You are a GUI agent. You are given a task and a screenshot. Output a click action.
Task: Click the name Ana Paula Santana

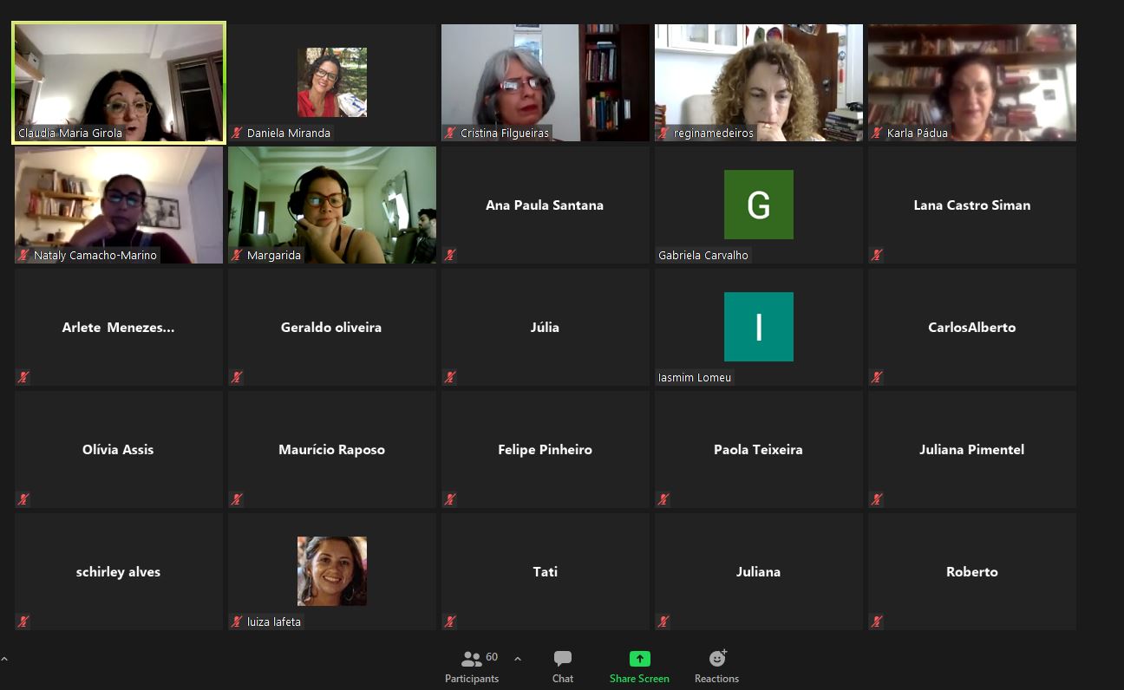(x=545, y=205)
